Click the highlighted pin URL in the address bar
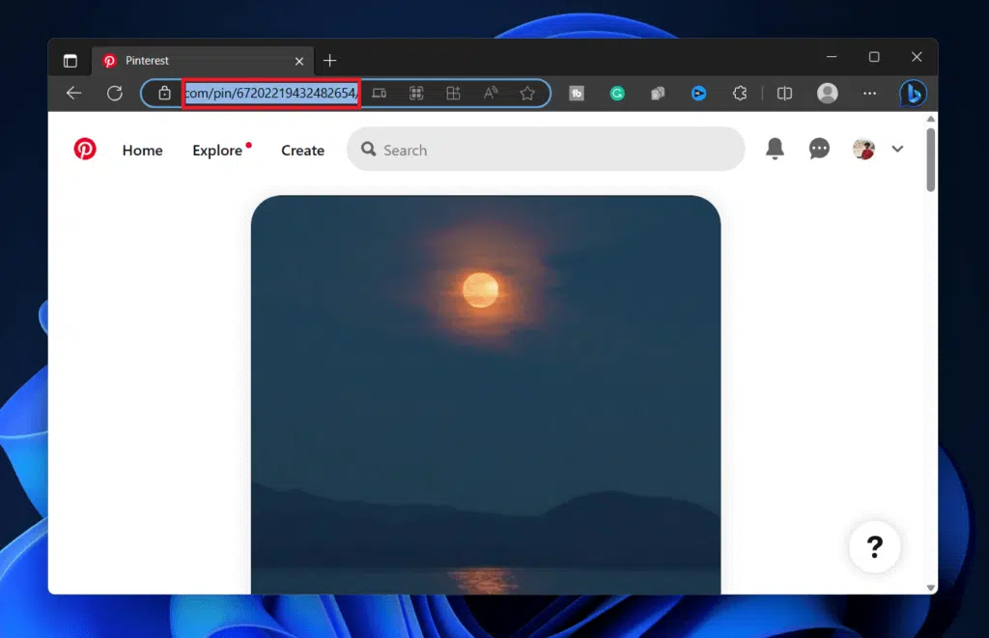989x638 pixels. click(271, 94)
